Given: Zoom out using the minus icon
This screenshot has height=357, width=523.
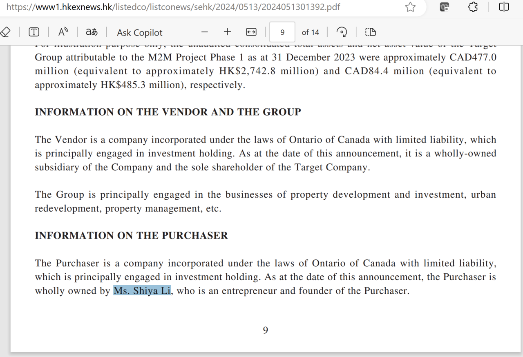Looking at the screenshot, I should [x=205, y=32].
